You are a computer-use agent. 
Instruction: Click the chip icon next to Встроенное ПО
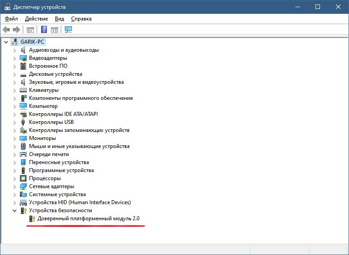point(23,66)
